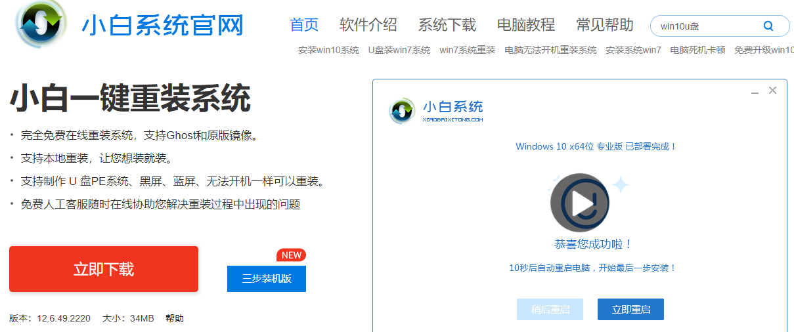This screenshot has width=794, height=332.
Task: Click the 小白系统官网 logo icon
Action: coord(41,23)
